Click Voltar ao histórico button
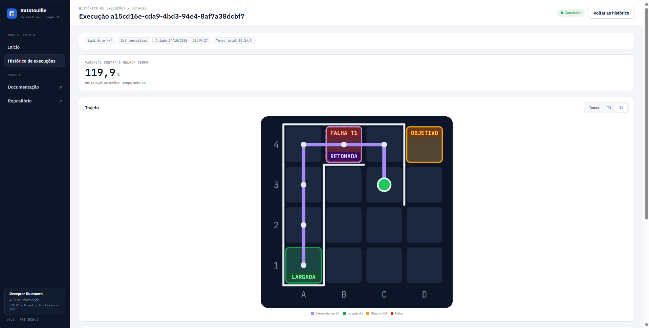Image resolution: width=649 pixels, height=328 pixels. [x=611, y=13]
